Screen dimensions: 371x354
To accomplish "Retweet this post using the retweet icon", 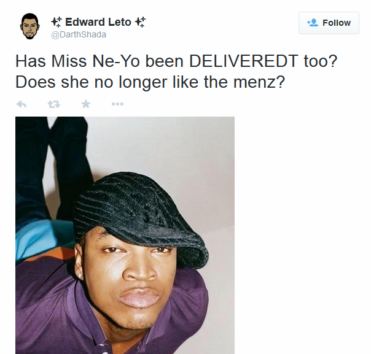I will coord(54,104).
